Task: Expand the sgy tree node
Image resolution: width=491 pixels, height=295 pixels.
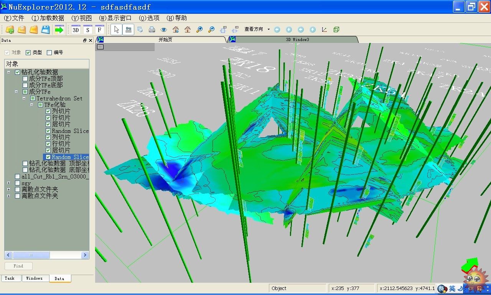Action: (8, 183)
